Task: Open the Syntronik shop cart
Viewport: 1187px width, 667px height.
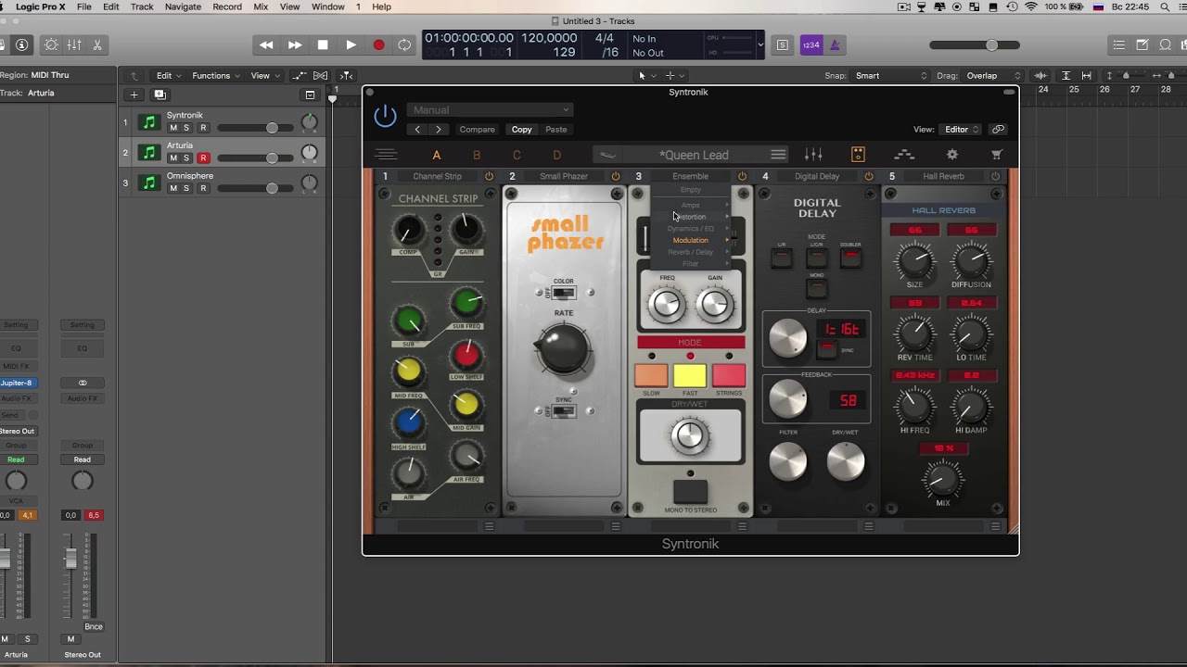Action: [997, 155]
